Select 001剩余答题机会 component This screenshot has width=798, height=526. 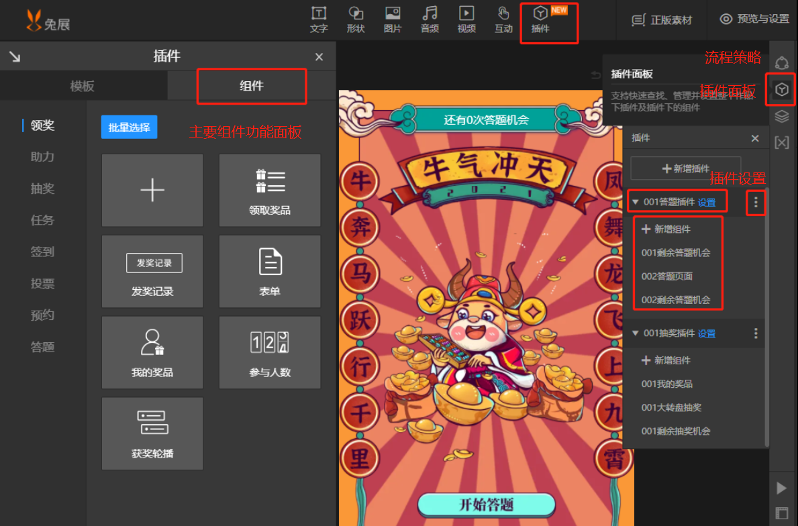pos(675,253)
